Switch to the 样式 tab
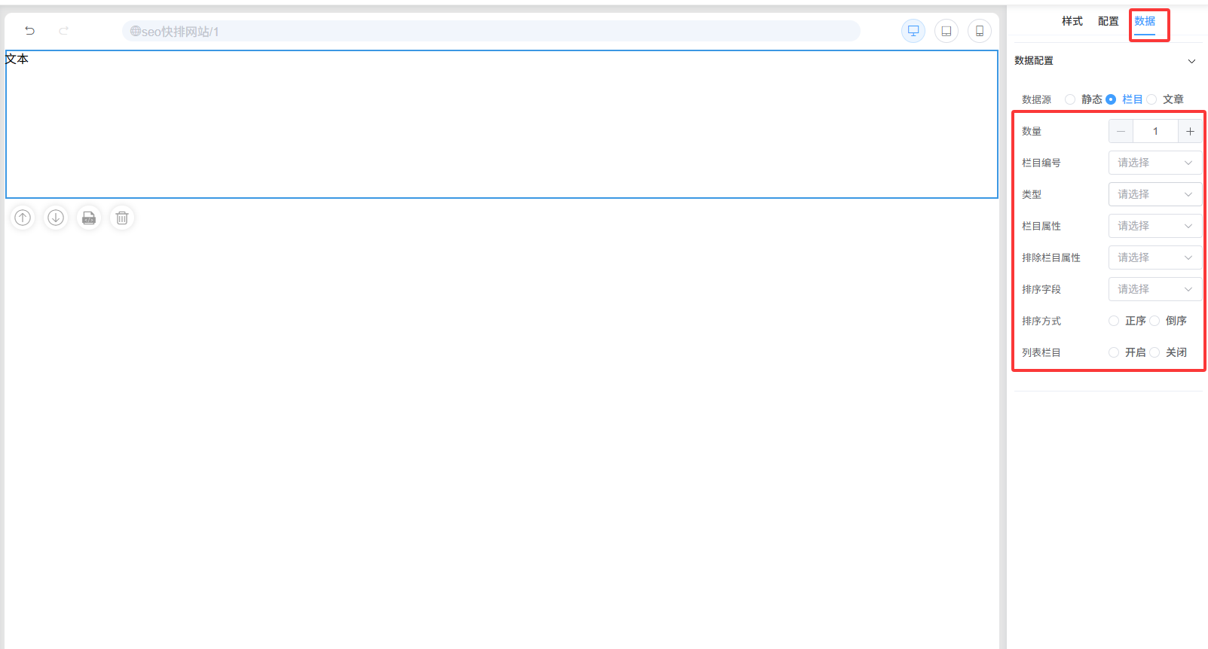1208x649 pixels. [1072, 21]
